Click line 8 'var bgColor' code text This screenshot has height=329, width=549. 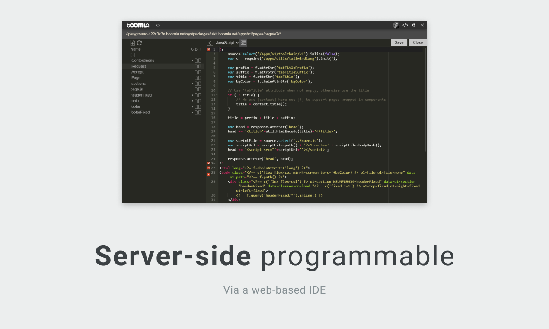pos(269,81)
